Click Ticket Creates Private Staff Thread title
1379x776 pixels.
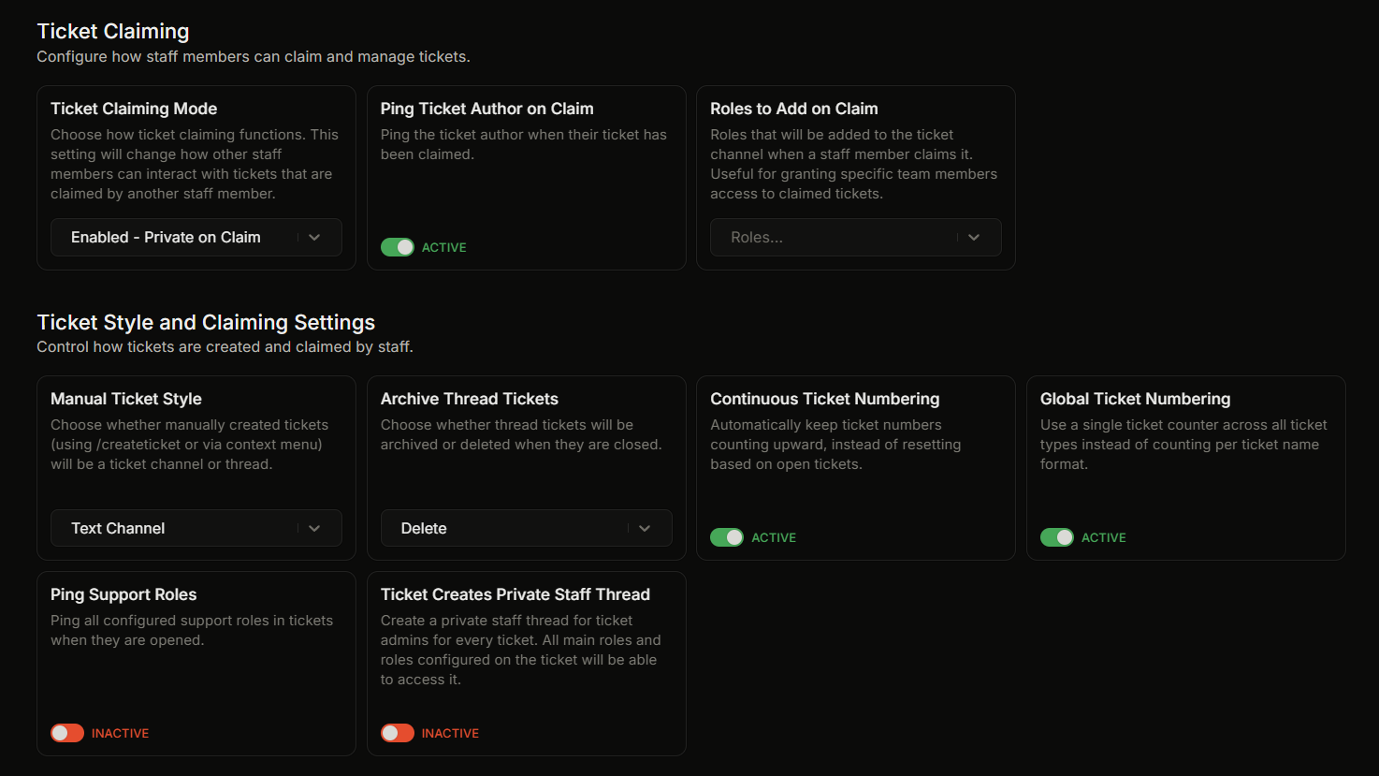pos(515,594)
